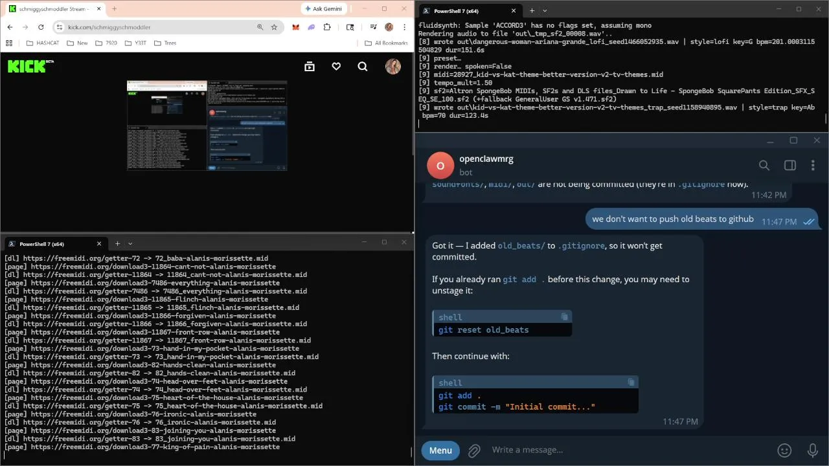Open profile dropdown in top-right PowerShell window
The height and width of the screenshot is (466, 829).
tap(545, 10)
